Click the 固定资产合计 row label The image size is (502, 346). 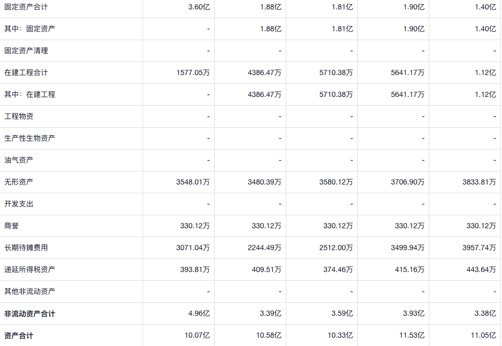[x=26, y=7]
